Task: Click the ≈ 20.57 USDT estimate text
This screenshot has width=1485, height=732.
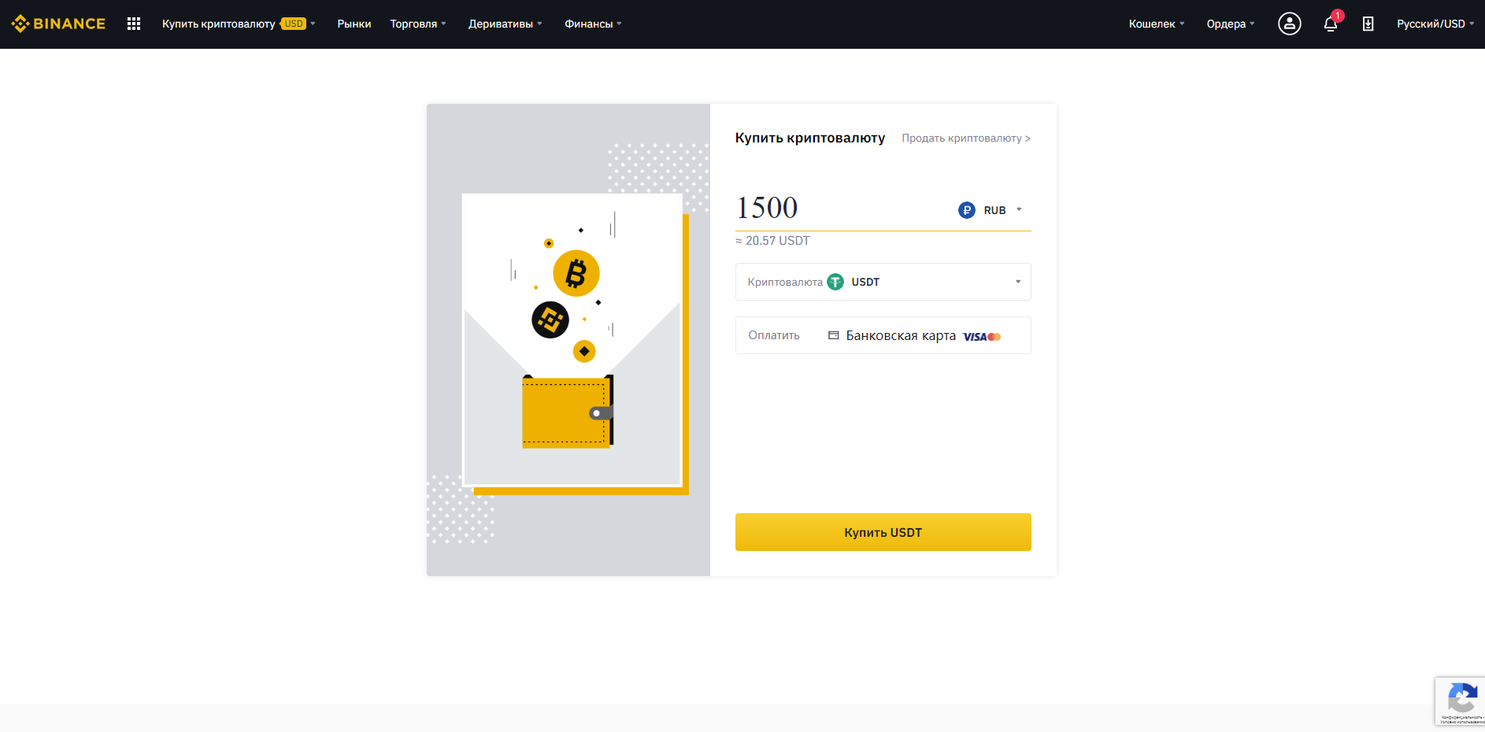Action: 772,241
